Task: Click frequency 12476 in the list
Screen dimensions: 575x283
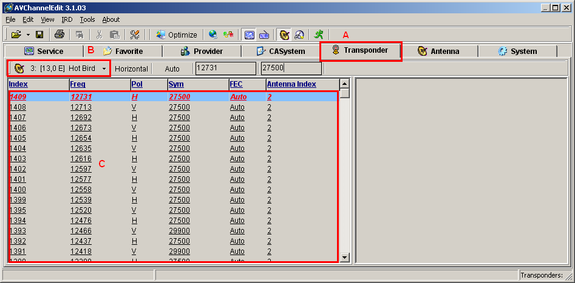Action: coord(81,221)
